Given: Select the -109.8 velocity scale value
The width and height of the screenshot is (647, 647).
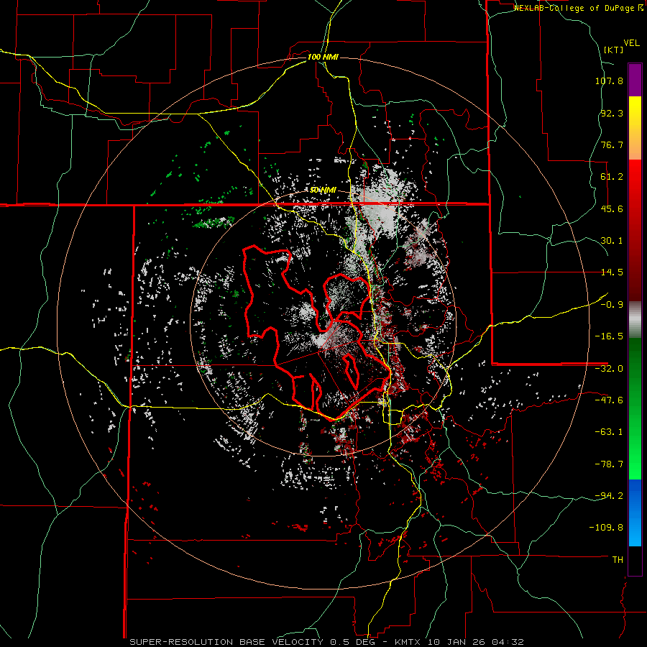Looking at the screenshot, I should [x=606, y=528].
